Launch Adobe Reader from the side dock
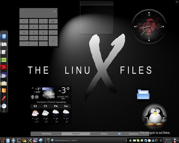The width and height of the screenshot is (179, 143). pyautogui.click(x=4, y=67)
